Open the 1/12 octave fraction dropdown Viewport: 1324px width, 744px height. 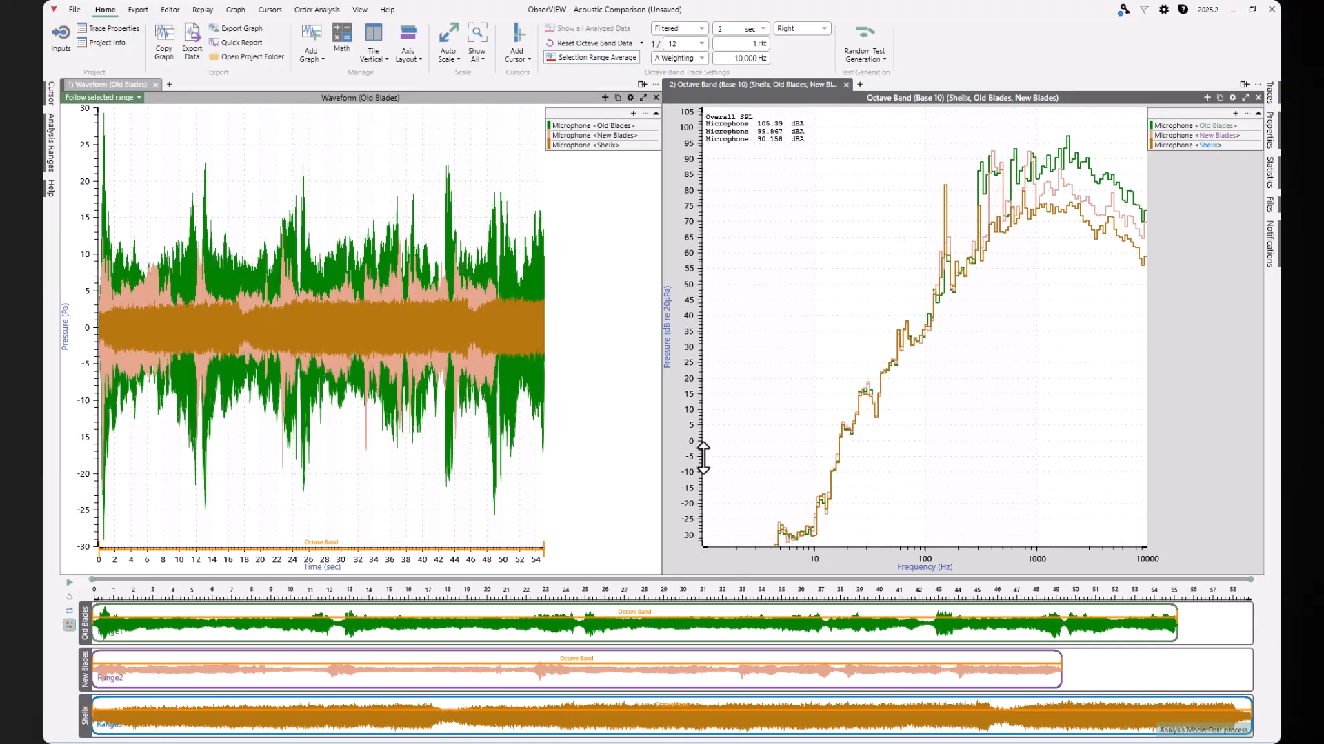[x=685, y=43]
